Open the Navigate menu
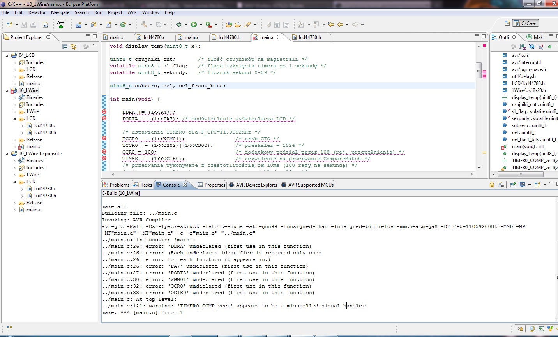This screenshot has height=337, width=558. click(x=60, y=12)
